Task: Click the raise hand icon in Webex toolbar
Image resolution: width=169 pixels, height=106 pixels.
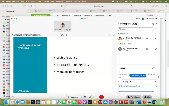Action: pos(85,97)
